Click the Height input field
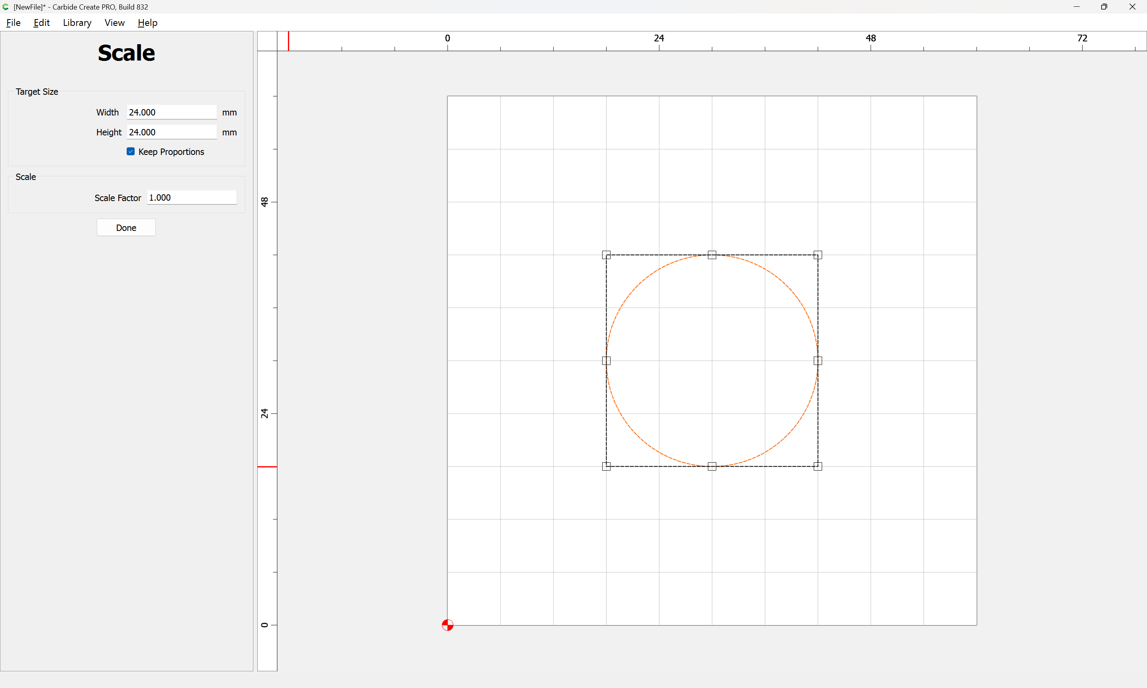 tap(172, 132)
